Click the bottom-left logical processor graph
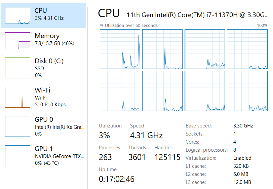273x189 pixels. click(x=120, y=91)
